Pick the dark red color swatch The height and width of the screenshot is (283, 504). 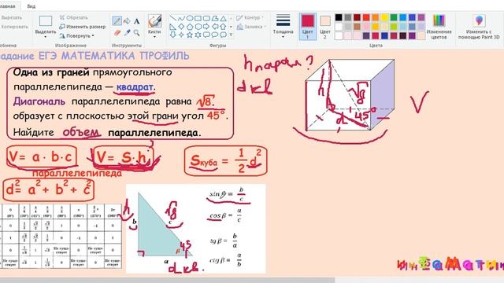click(357, 17)
